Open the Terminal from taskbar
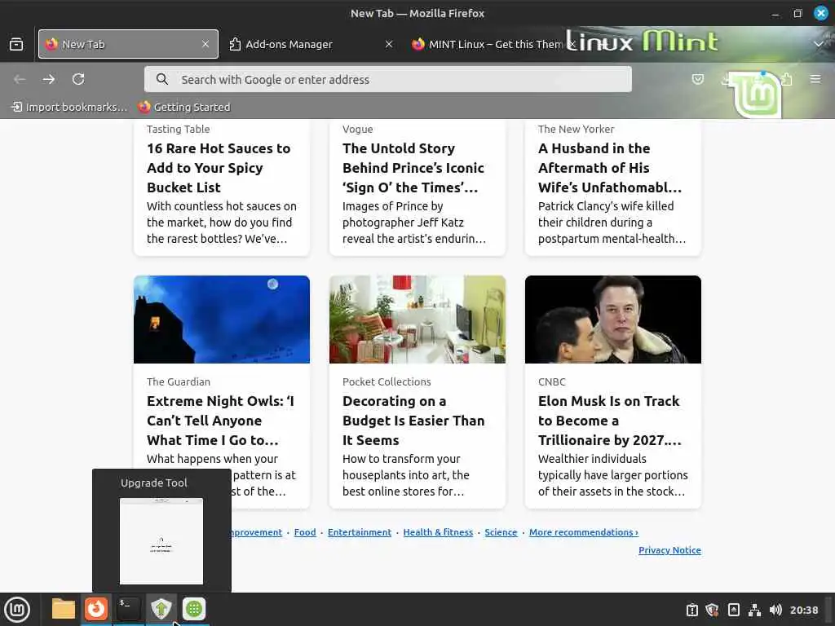 point(128,609)
